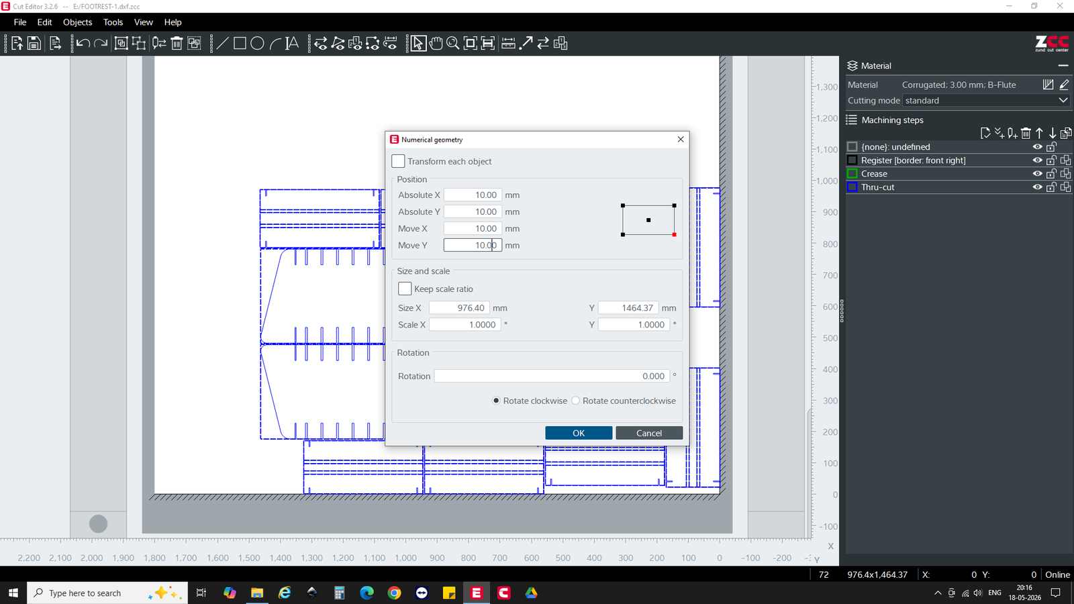
Task: Hide the {none}: undefined layer eye
Action: click(x=1037, y=147)
